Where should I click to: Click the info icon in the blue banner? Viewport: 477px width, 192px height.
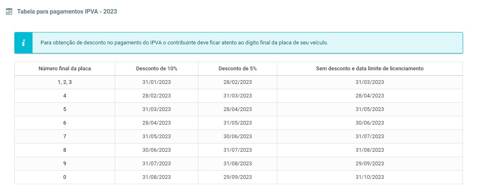click(23, 43)
